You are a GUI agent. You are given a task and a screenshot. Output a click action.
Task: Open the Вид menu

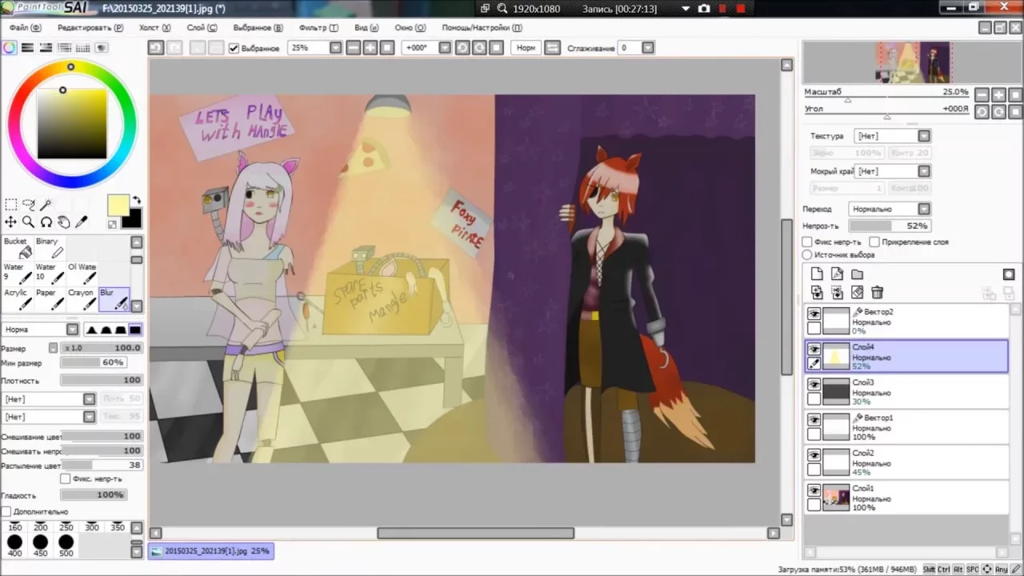pos(366,27)
